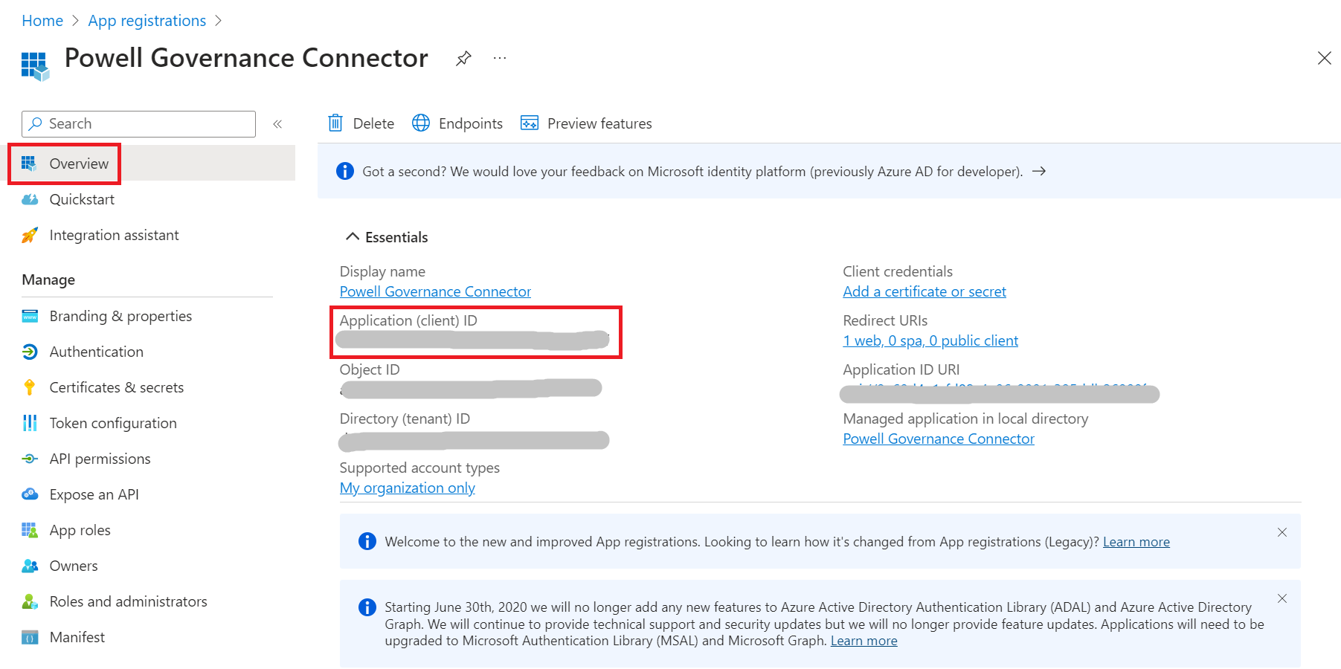Click the Roles and administrators icon
This screenshot has width=1341, height=669.
30,601
